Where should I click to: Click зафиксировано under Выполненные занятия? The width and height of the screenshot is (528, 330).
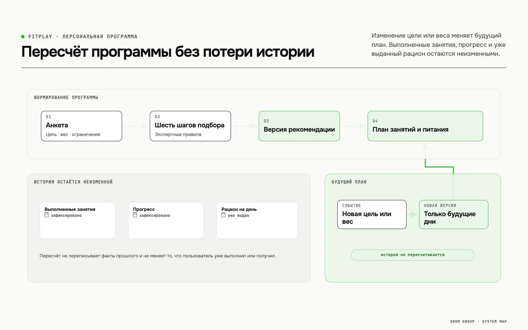[66, 215]
